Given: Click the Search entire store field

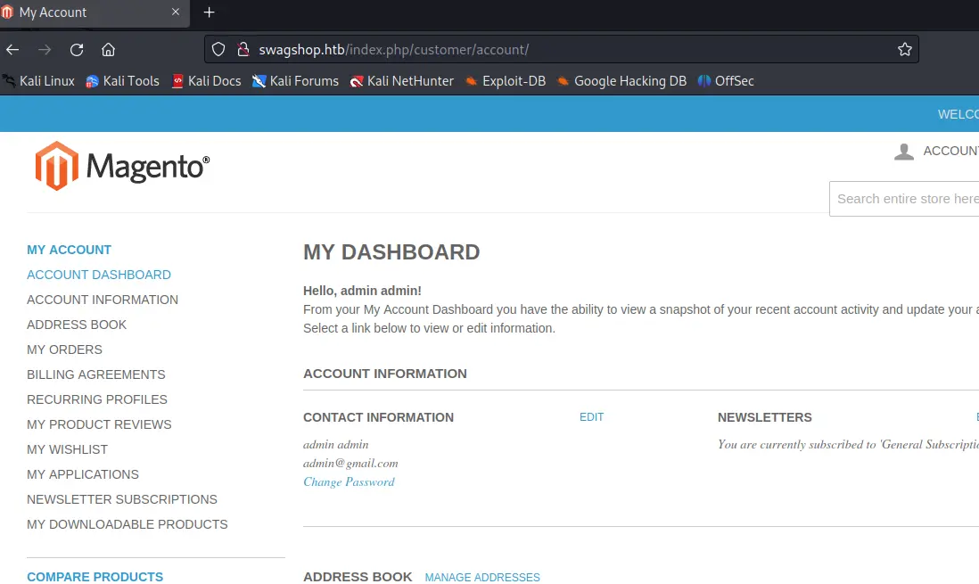Looking at the screenshot, I should (904, 199).
